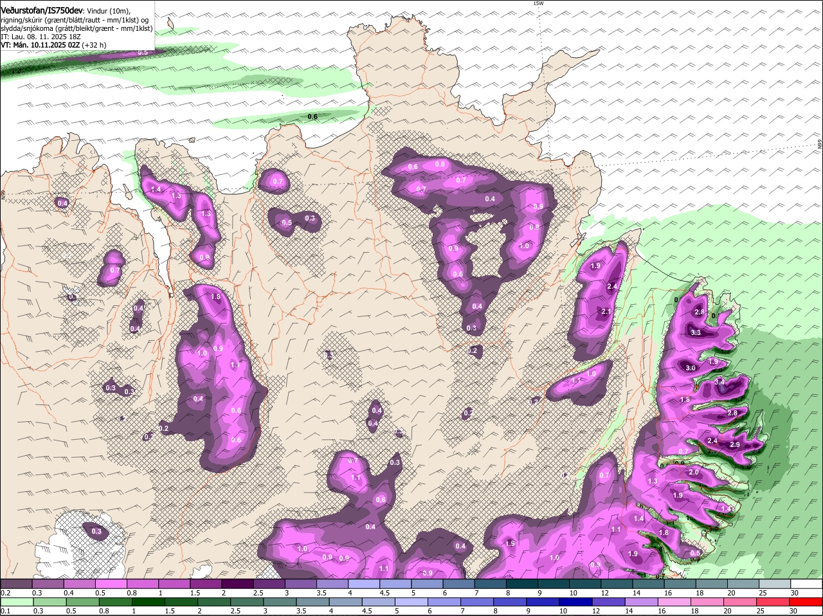Click the "3.3" snowfall value on the map
Image resolution: width=823 pixels, height=616 pixels.
pos(696,332)
